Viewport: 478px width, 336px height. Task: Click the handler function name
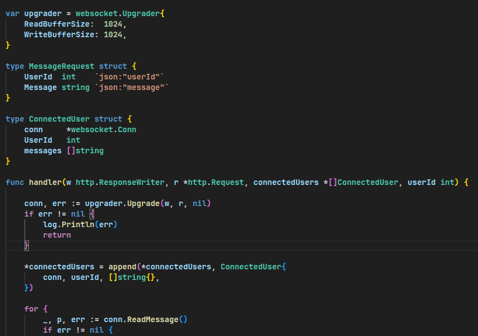(45, 182)
